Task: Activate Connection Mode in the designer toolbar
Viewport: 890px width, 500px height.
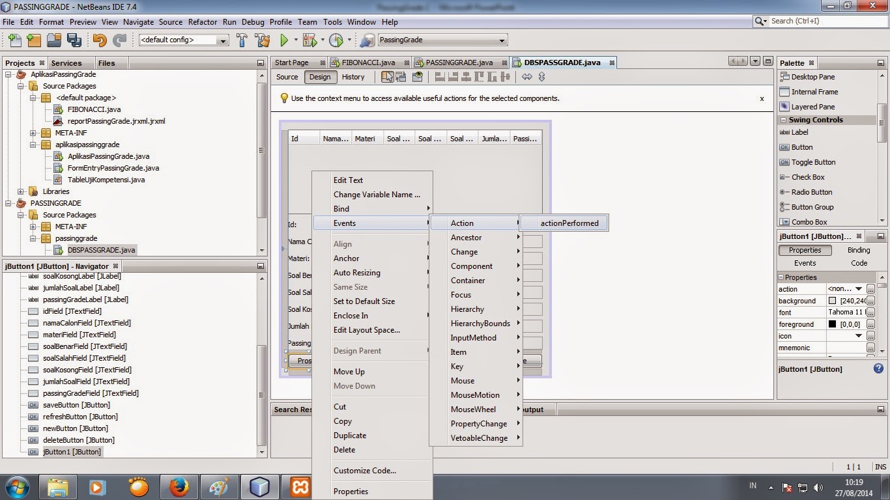Action: [401, 77]
